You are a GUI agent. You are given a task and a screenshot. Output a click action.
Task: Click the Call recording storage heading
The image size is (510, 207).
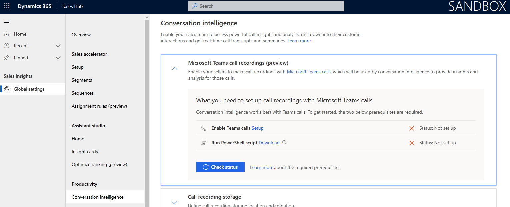(x=214, y=197)
